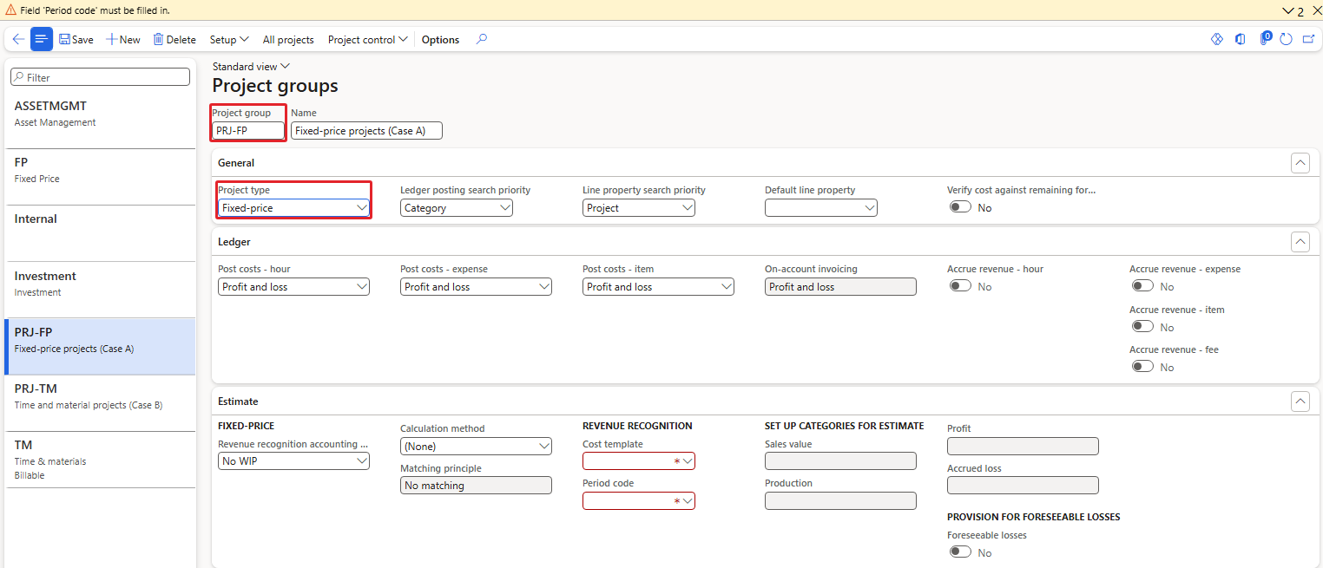Toggle the list pane hamburger button
Viewport: 1323px width, 568px height.
[x=42, y=39]
